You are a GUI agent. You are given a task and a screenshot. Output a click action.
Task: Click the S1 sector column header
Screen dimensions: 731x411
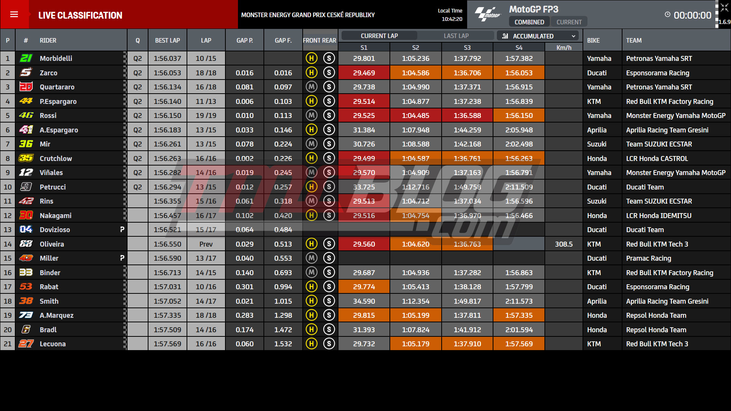pyautogui.click(x=364, y=48)
